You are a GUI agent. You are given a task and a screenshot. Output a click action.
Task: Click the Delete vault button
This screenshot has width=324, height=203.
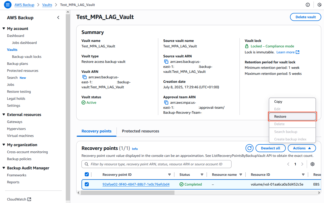pos(305,17)
